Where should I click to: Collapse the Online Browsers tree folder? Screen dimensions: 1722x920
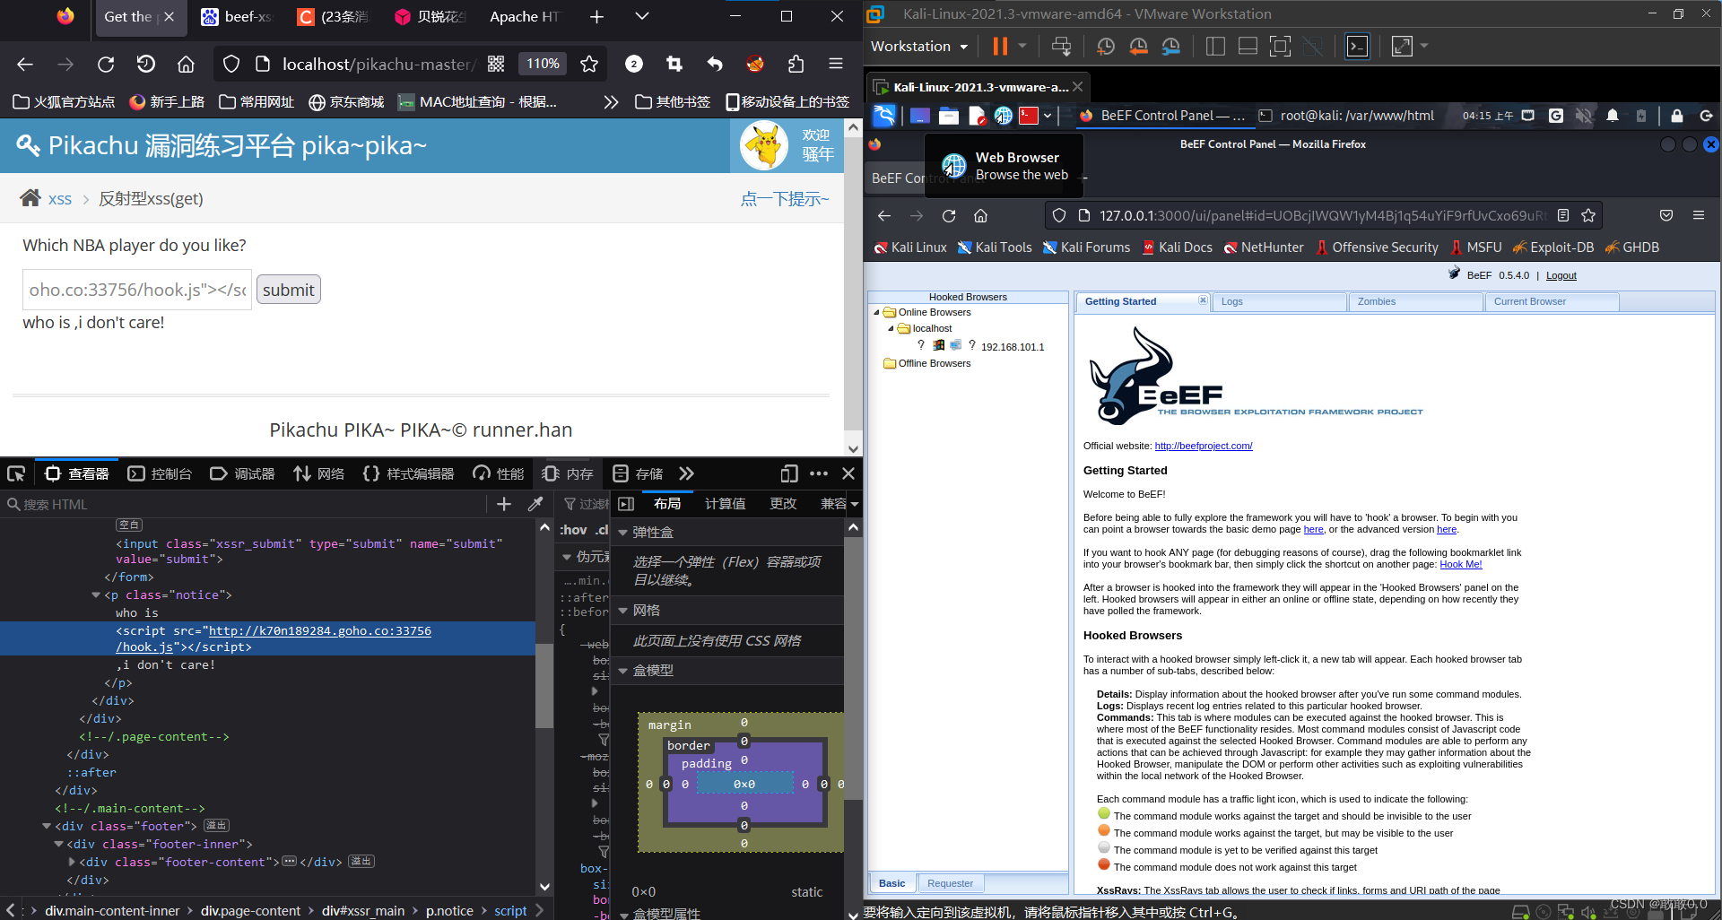(876, 312)
